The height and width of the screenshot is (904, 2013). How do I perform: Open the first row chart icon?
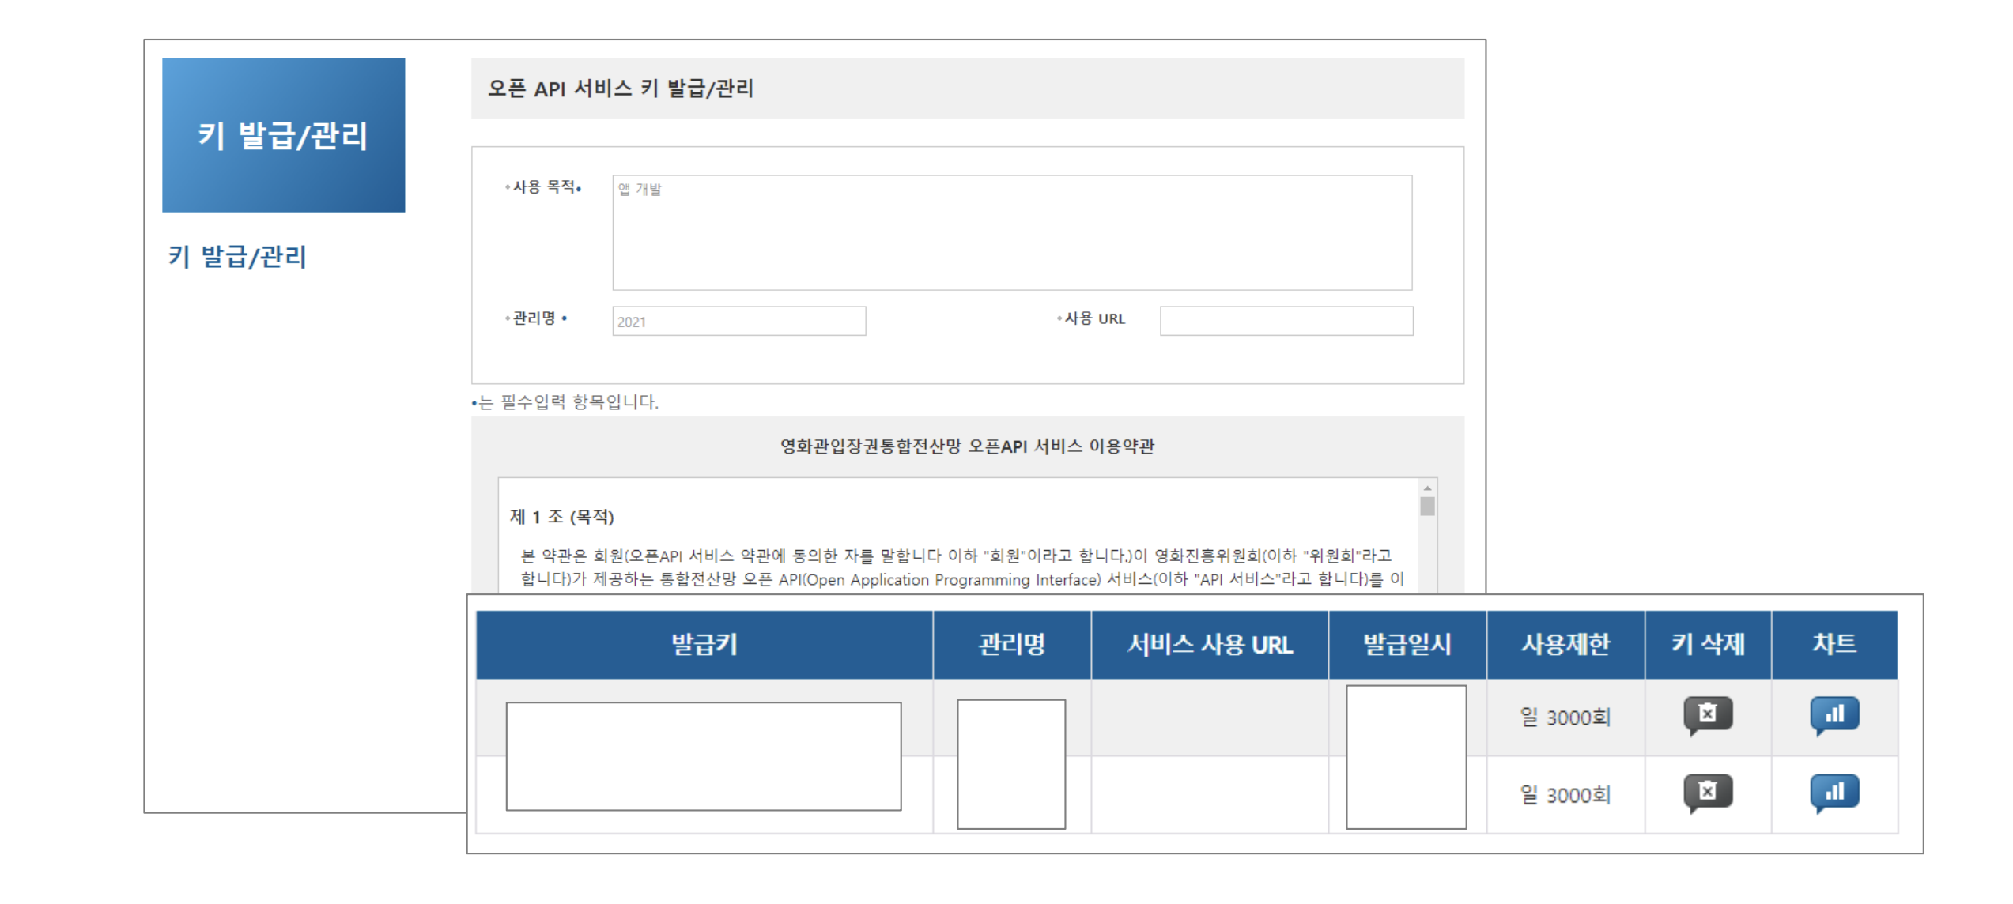click(x=1834, y=714)
